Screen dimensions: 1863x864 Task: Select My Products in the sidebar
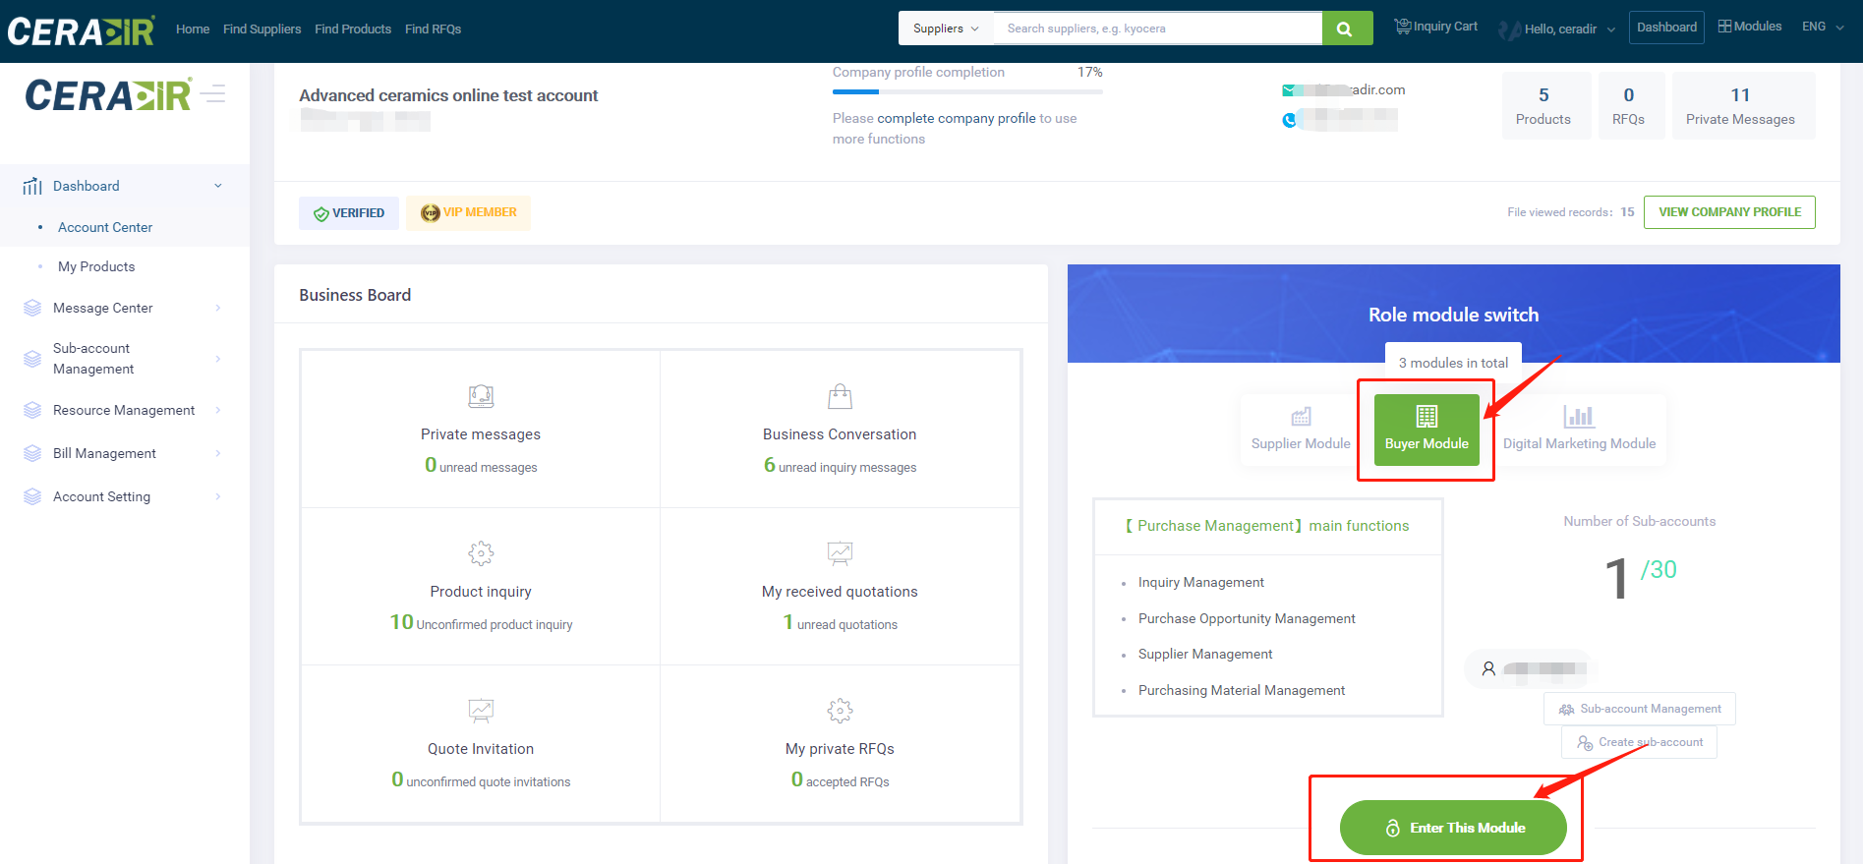[x=96, y=266]
